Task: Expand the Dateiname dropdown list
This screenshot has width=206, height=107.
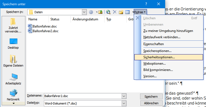Action: click(x=124, y=96)
